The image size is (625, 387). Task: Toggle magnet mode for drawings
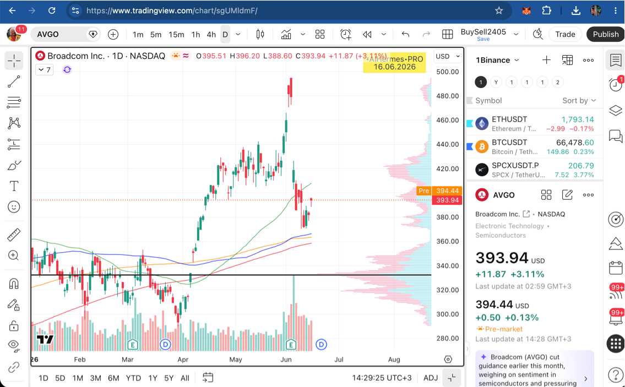pyautogui.click(x=14, y=284)
